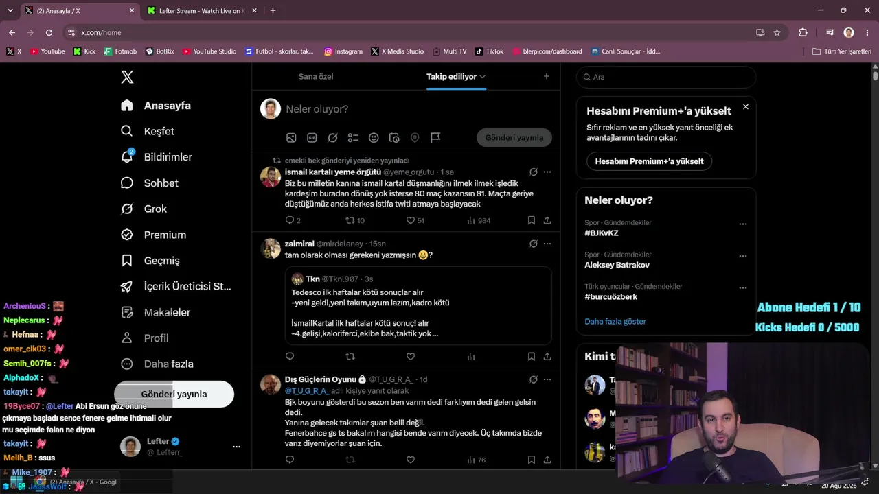Open the Takip ediliyor sort dropdown chevron
879x494 pixels.
(x=483, y=77)
